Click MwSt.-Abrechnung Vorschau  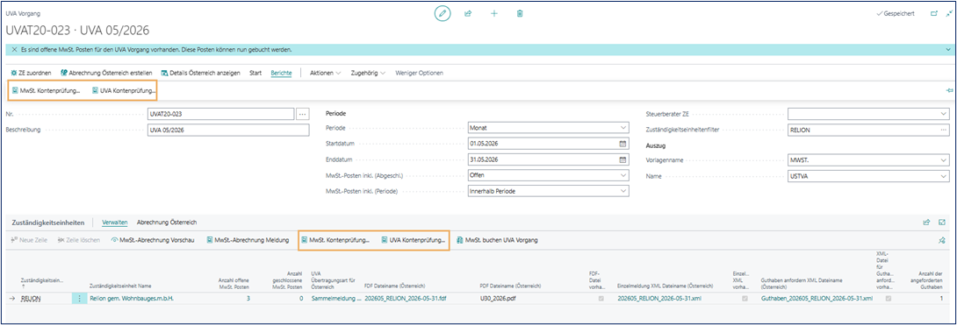pyautogui.click(x=153, y=240)
